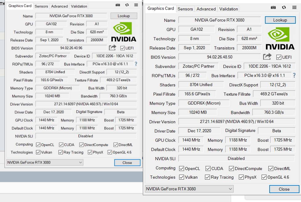
Task: Click the BIOS share/export icon in left window
Action: pyautogui.click(x=113, y=48)
